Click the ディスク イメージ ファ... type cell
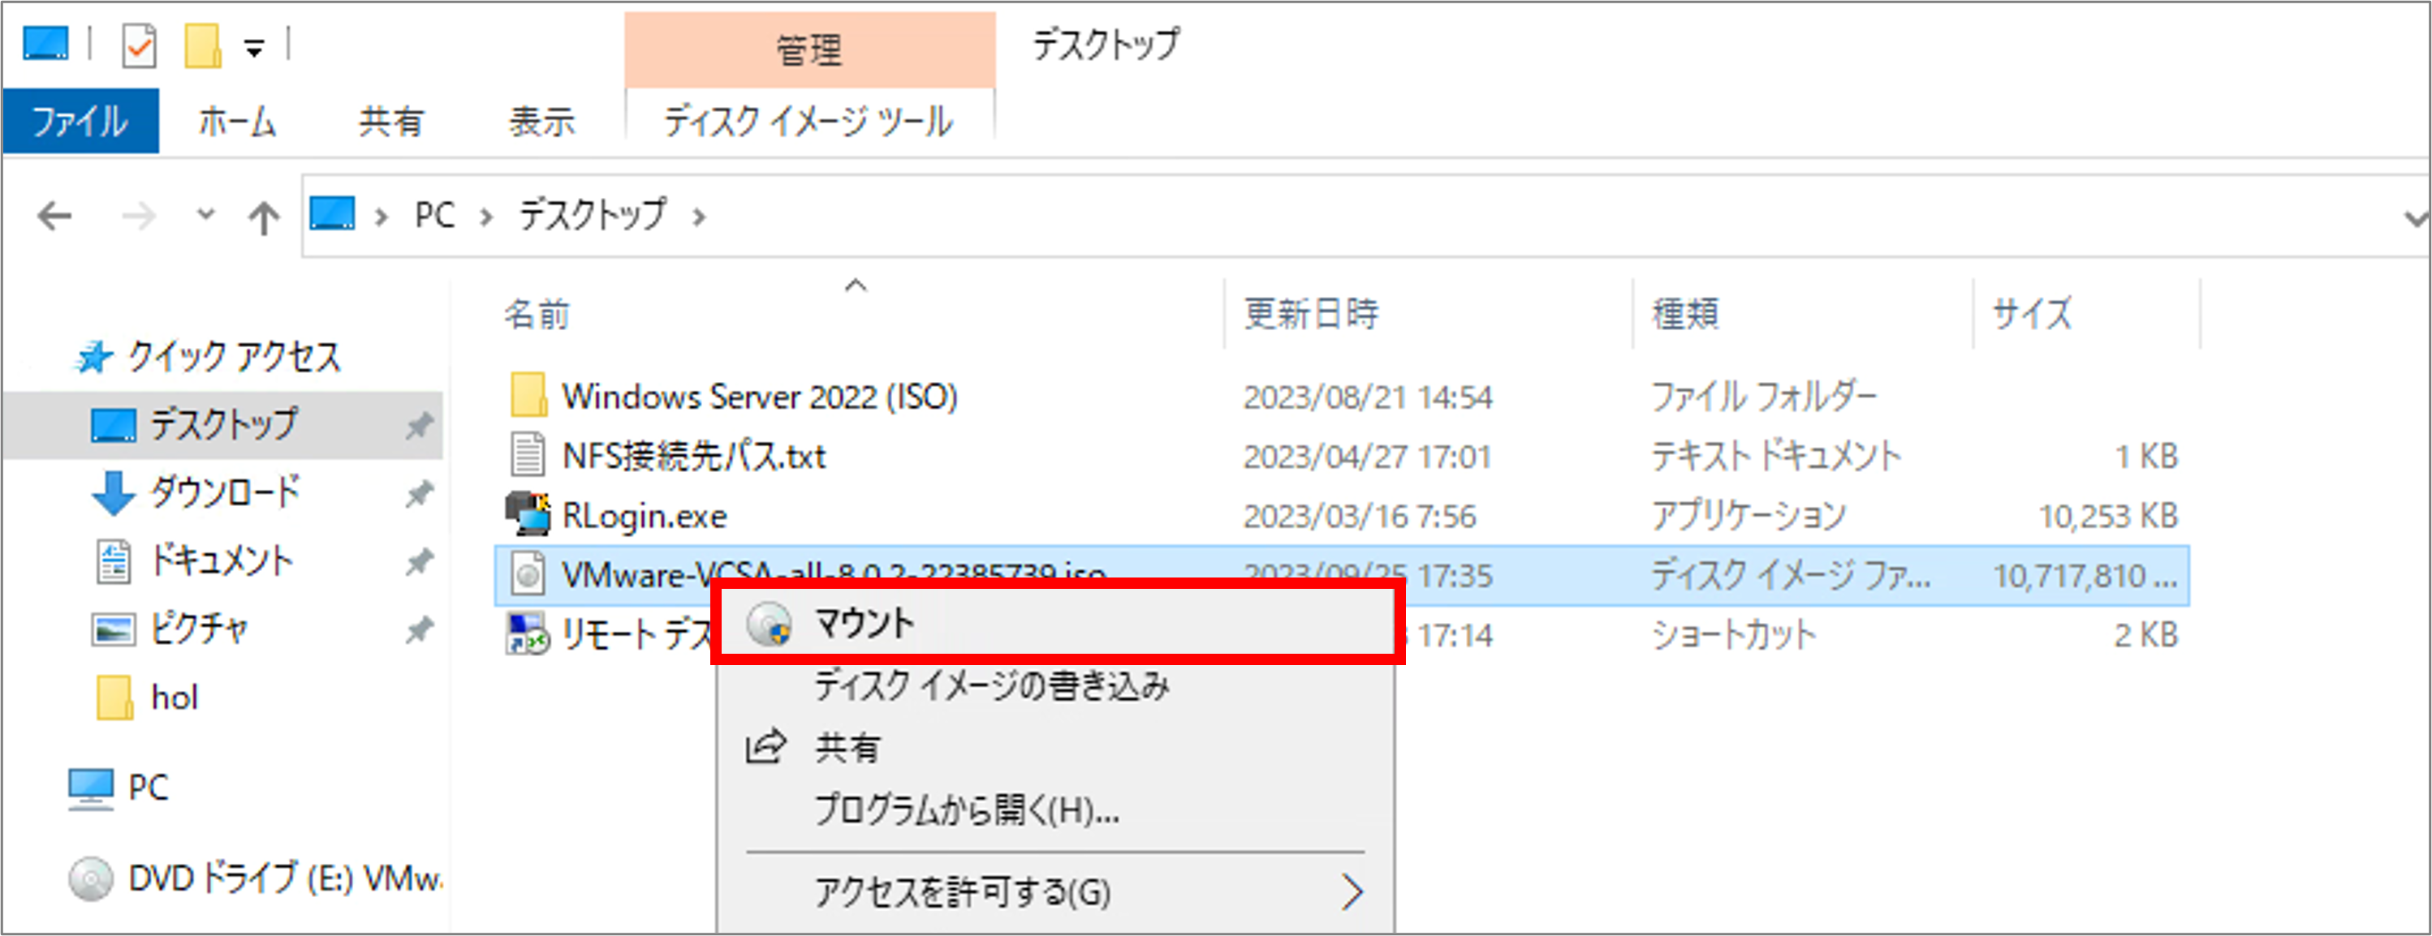Screen dimensions: 2432x936 1791,574
